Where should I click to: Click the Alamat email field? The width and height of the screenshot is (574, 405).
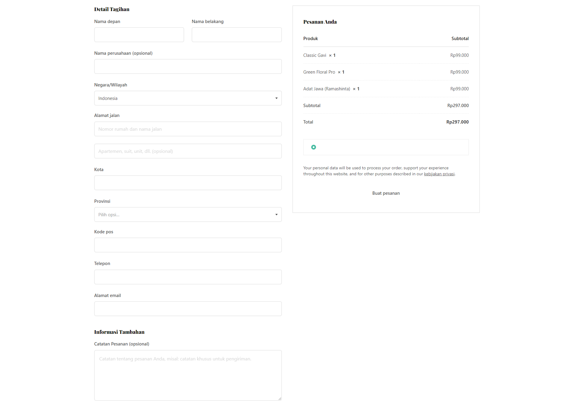[188, 309]
